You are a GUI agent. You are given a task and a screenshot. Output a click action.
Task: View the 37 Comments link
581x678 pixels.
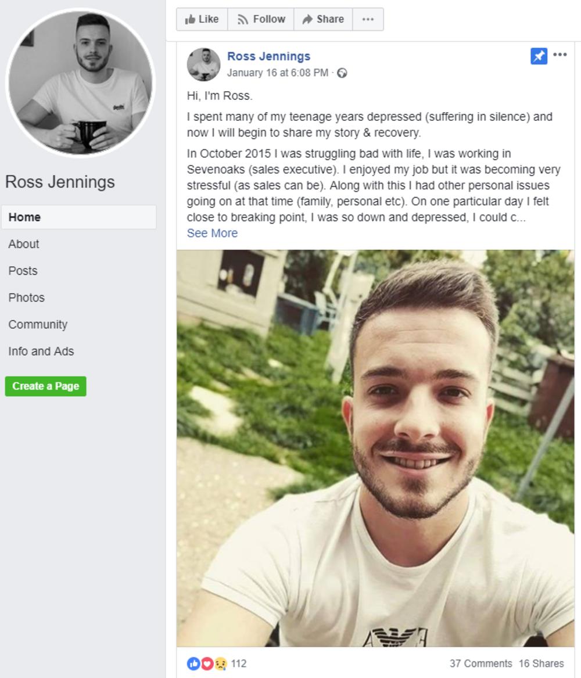pyautogui.click(x=480, y=663)
